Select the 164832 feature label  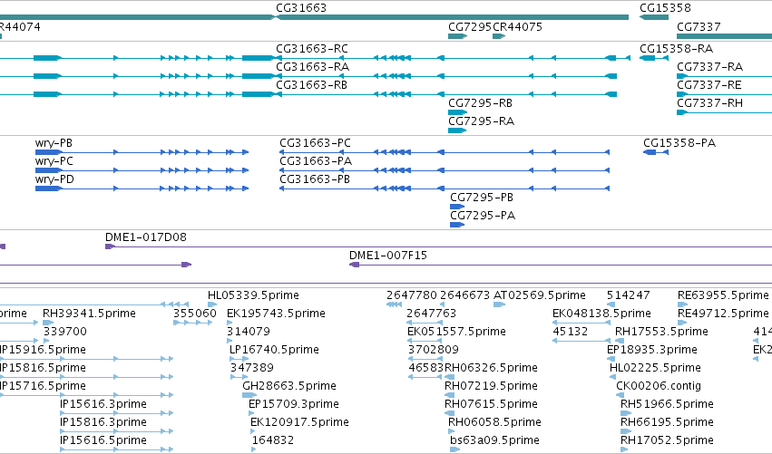(273, 441)
